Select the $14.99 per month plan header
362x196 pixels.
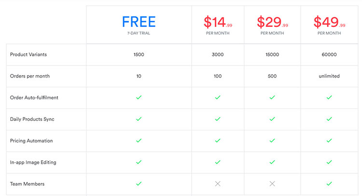(217, 24)
